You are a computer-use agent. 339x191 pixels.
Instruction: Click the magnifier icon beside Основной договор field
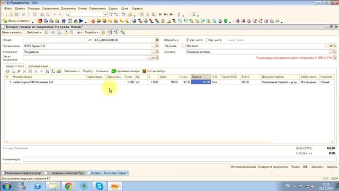[335, 52]
